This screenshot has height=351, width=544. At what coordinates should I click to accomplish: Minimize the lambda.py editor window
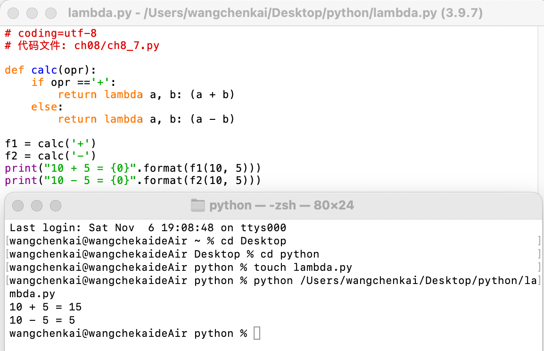coord(32,13)
